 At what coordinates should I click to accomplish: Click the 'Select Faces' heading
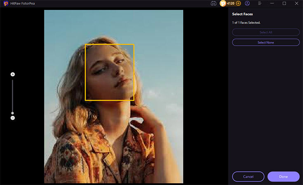[x=242, y=14]
